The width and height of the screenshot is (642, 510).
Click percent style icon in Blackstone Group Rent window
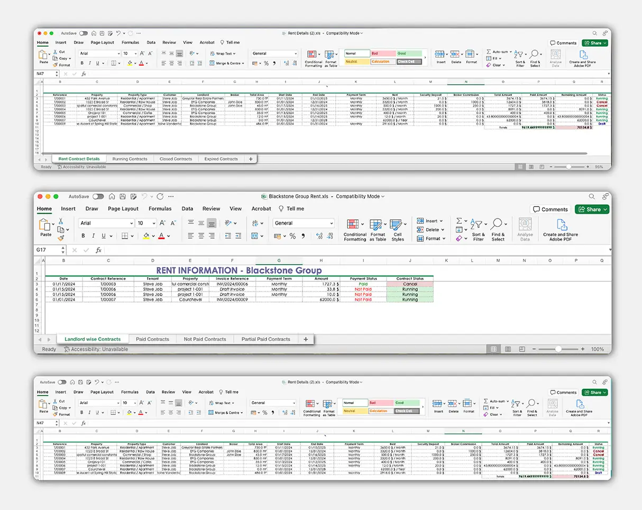[x=292, y=236]
